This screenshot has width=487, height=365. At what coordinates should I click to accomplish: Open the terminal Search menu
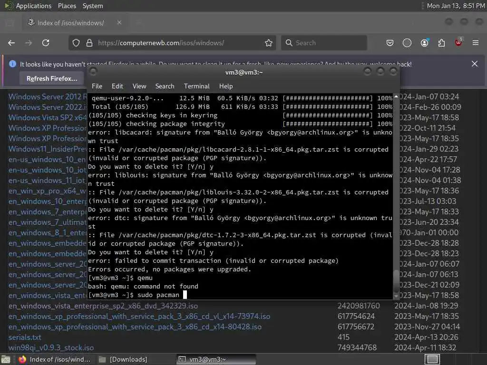click(x=165, y=86)
